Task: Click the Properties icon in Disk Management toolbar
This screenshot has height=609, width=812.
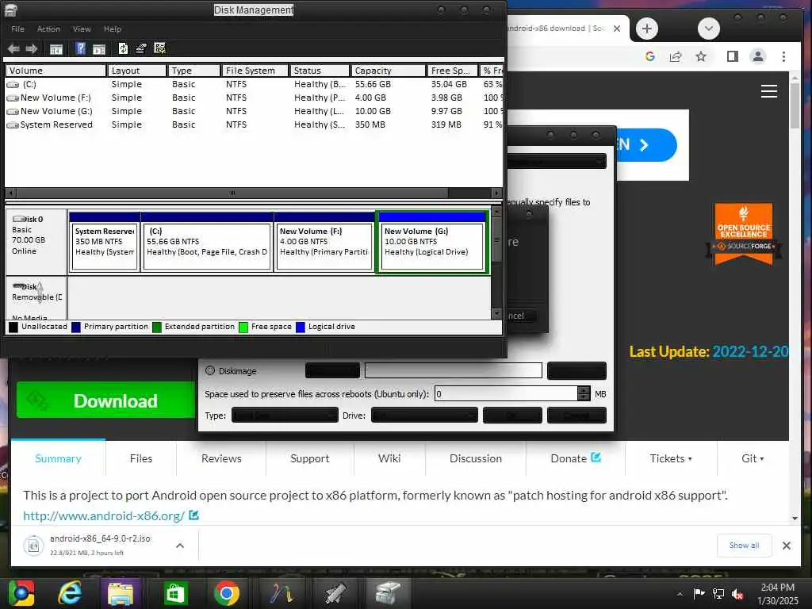Action: [141, 48]
